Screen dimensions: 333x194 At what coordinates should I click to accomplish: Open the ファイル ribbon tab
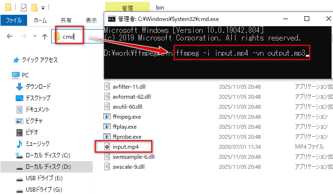point(14,20)
